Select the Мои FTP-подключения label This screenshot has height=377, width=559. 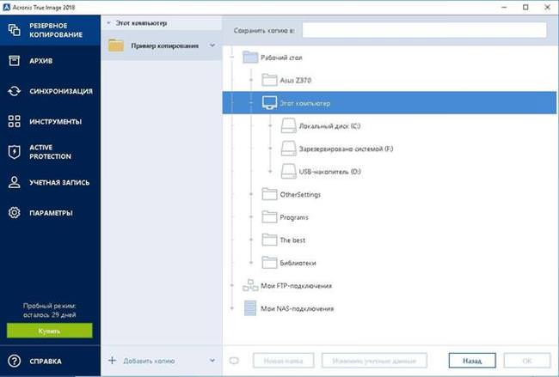[296, 285]
